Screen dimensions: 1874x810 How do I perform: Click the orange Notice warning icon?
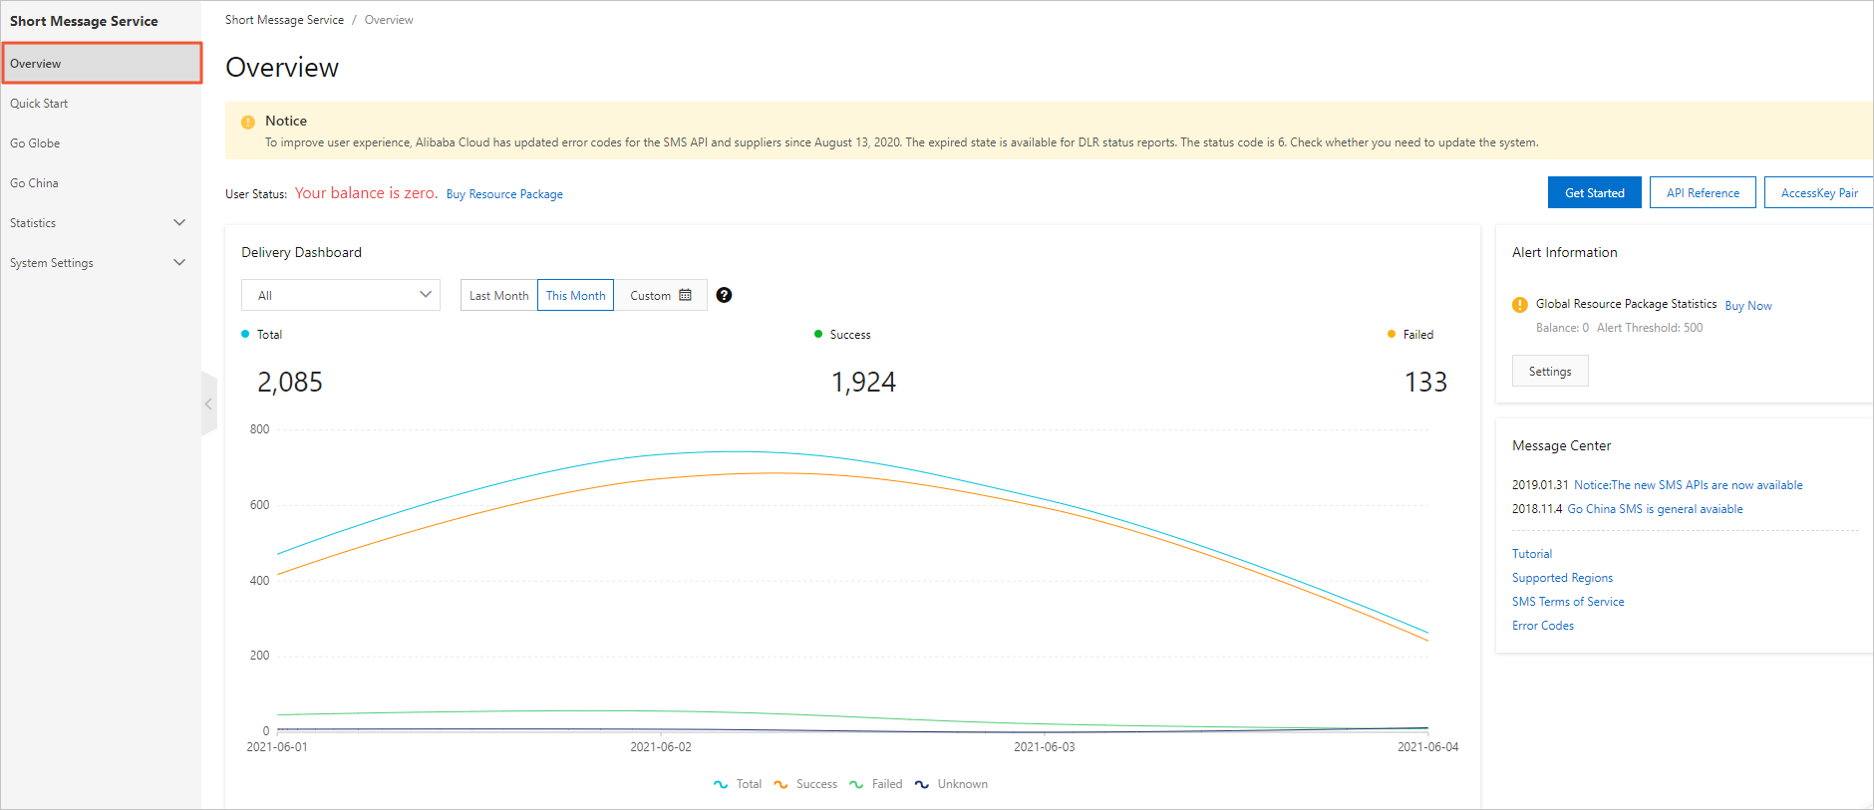click(248, 122)
